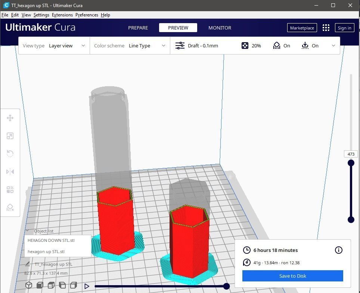Play the layer simulation
Viewport: 360px width, 293px height.
point(87,286)
